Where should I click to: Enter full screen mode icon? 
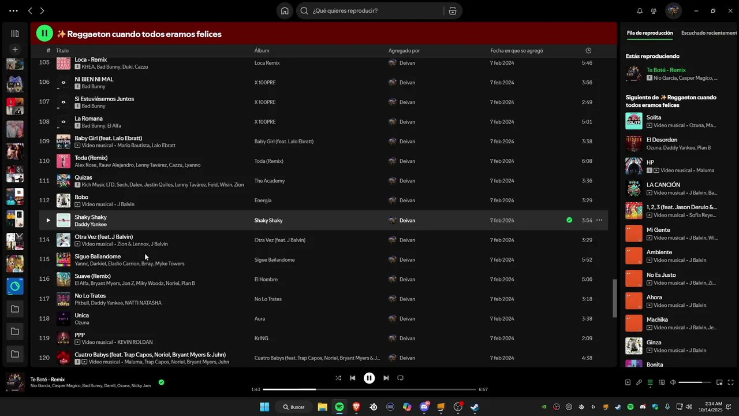(x=731, y=382)
